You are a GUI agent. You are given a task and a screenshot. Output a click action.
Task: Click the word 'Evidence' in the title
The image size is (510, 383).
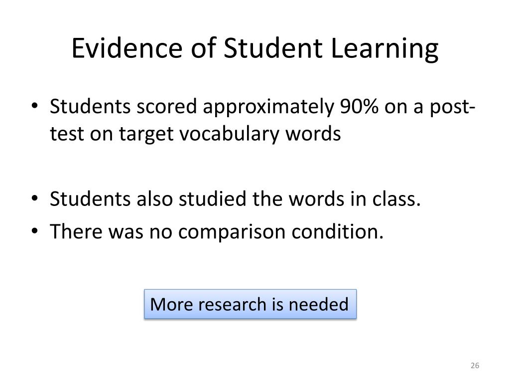(127, 48)
